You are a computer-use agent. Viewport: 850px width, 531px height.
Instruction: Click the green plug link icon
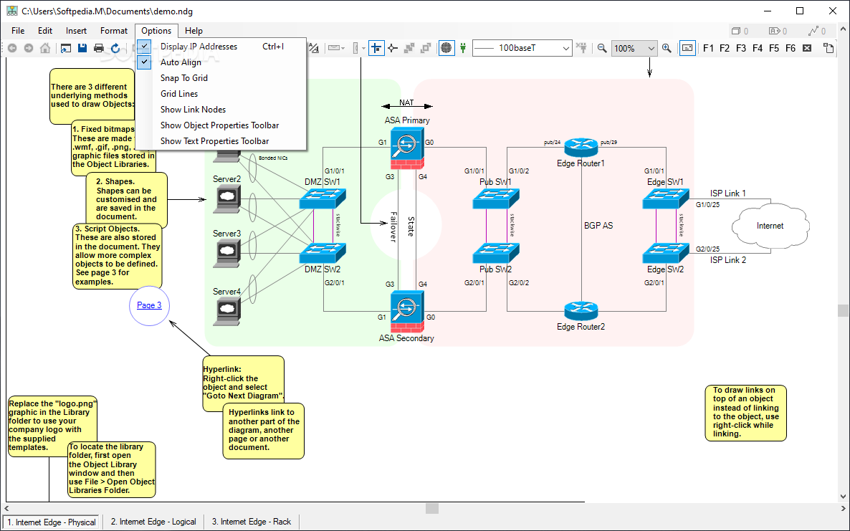pyautogui.click(x=463, y=48)
